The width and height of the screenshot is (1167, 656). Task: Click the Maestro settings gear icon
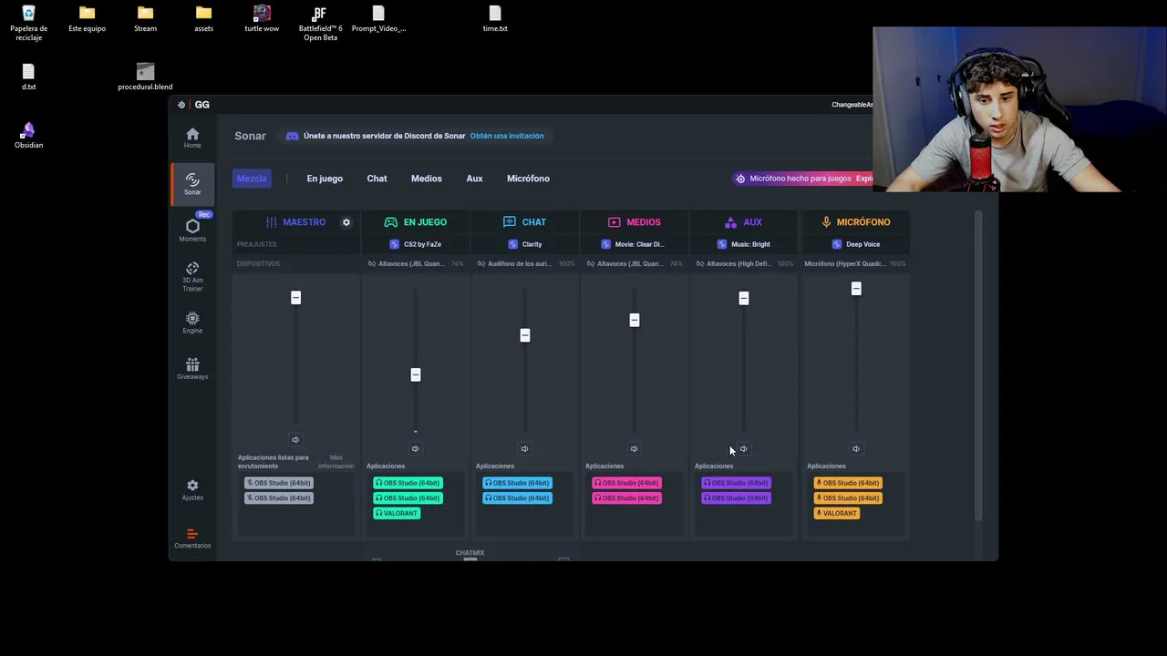pyautogui.click(x=346, y=222)
